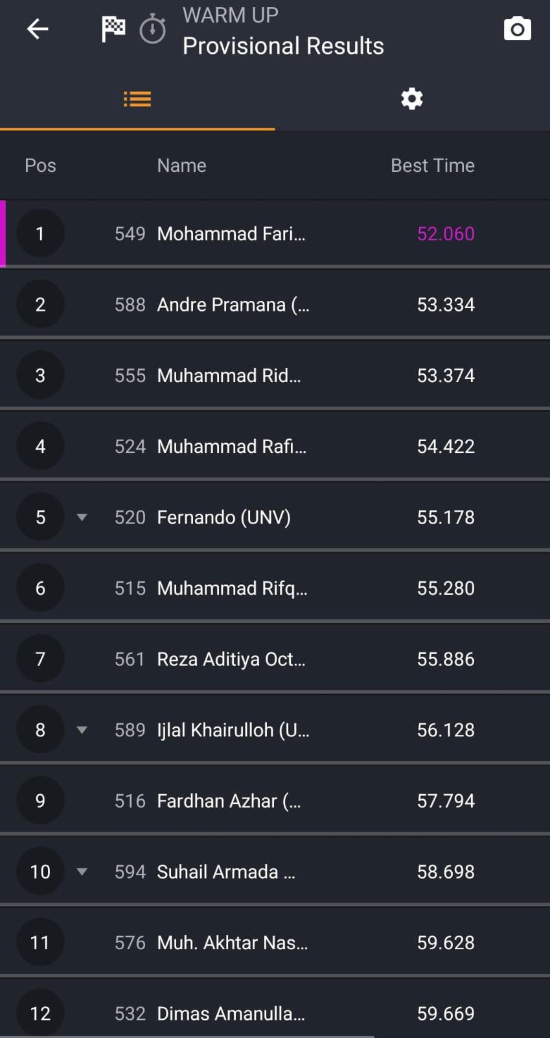The image size is (550, 1038).
Task: Tap the stopwatch timer icon
Action: (153, 30)
